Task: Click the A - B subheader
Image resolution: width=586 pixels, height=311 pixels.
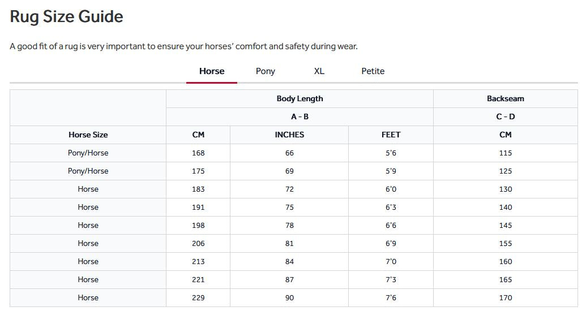Action: point(300,117)
